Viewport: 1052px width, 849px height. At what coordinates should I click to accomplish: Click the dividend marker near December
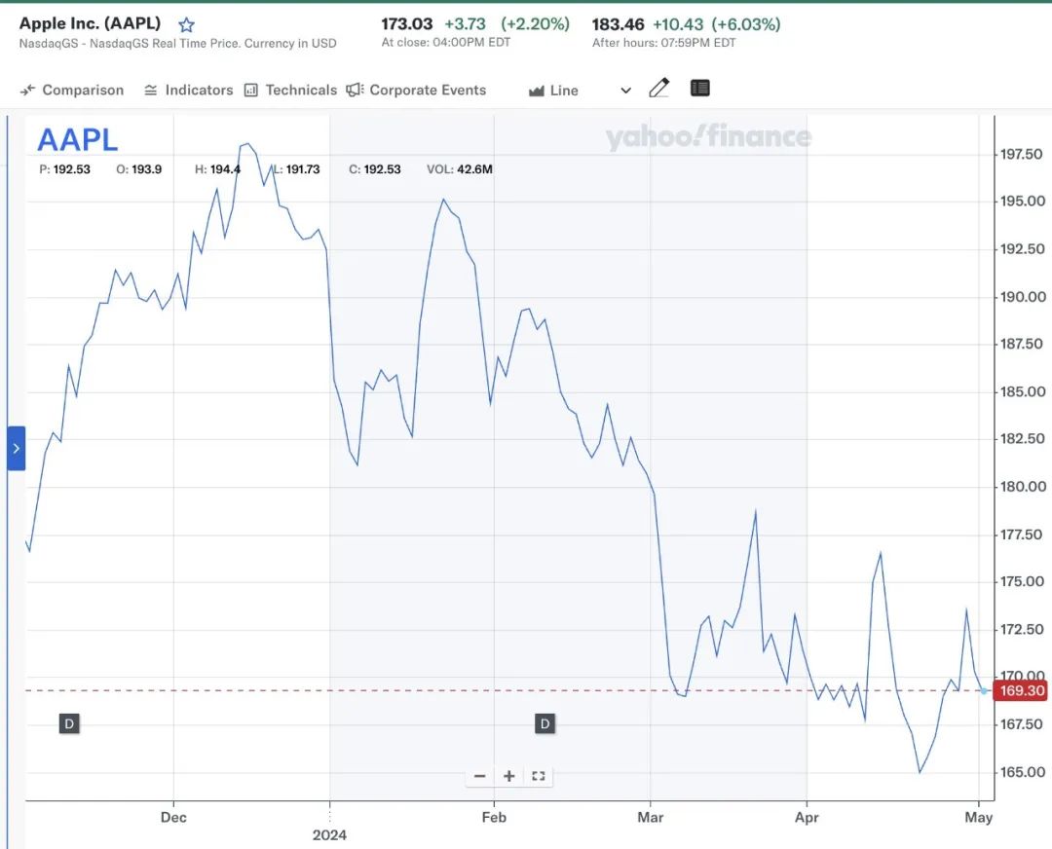point(69,723)
